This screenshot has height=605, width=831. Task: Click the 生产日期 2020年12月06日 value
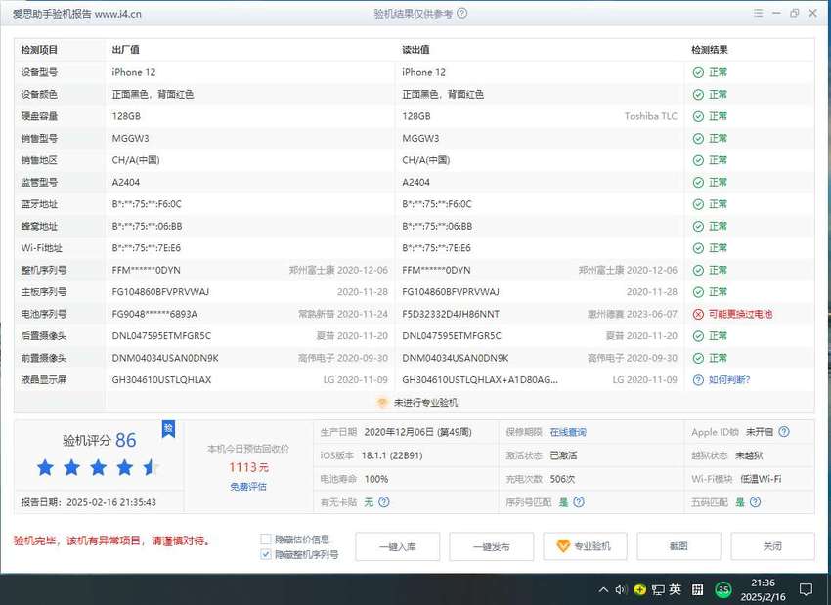click(x=417, y=432)
